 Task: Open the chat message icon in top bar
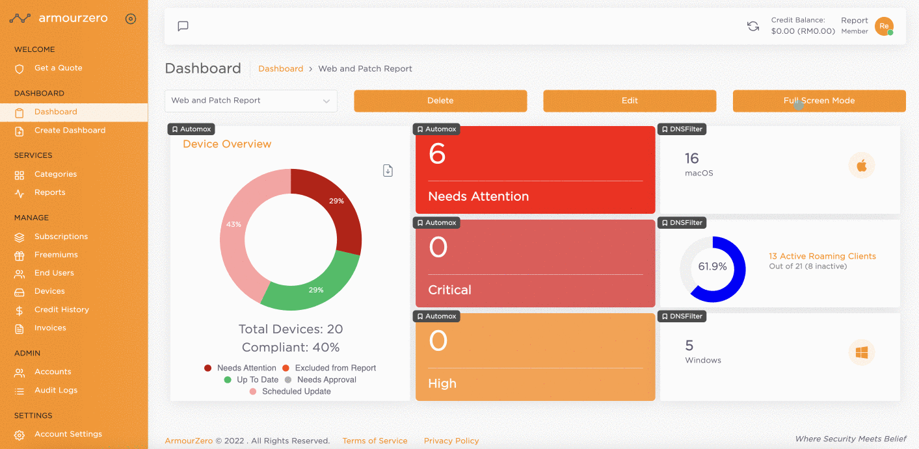pyautogui.click(x=183, y=26)
